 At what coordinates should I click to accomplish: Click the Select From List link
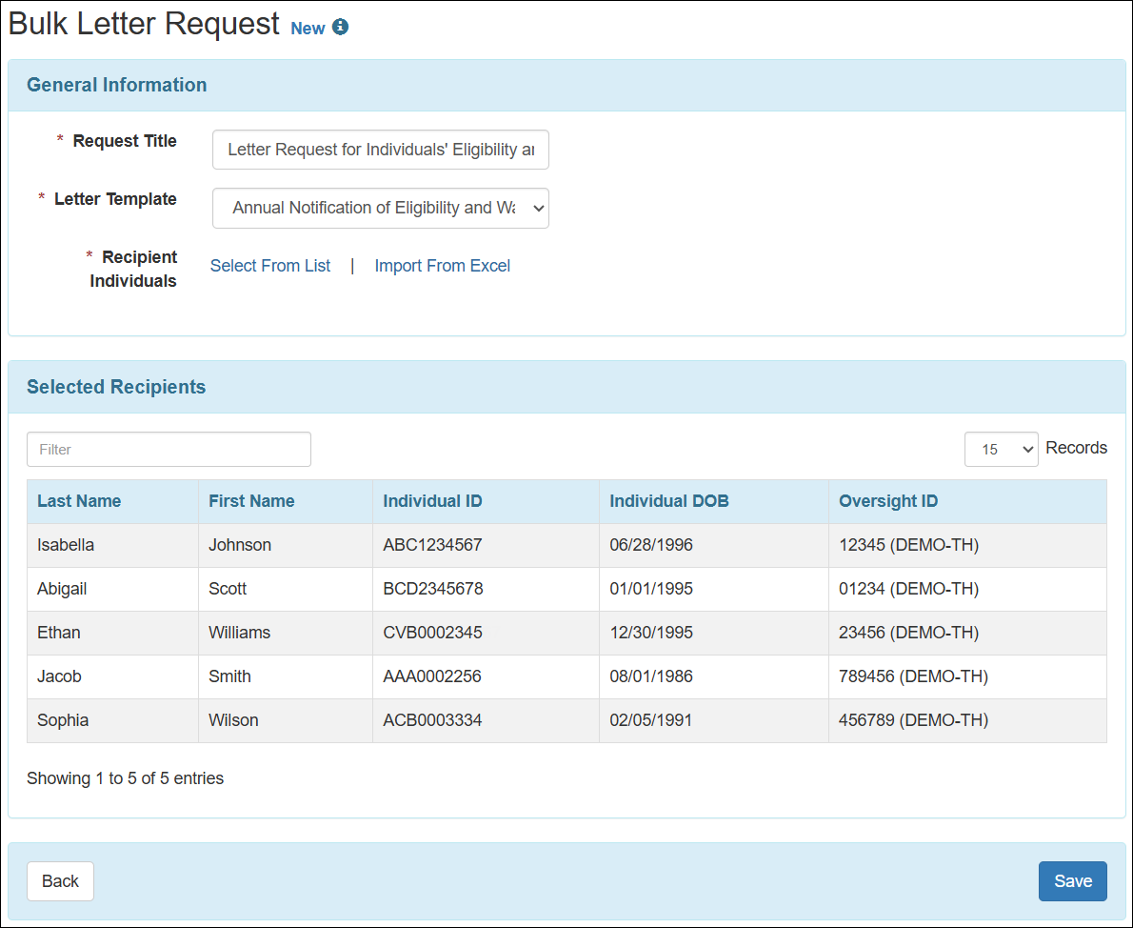pos(270,266)
